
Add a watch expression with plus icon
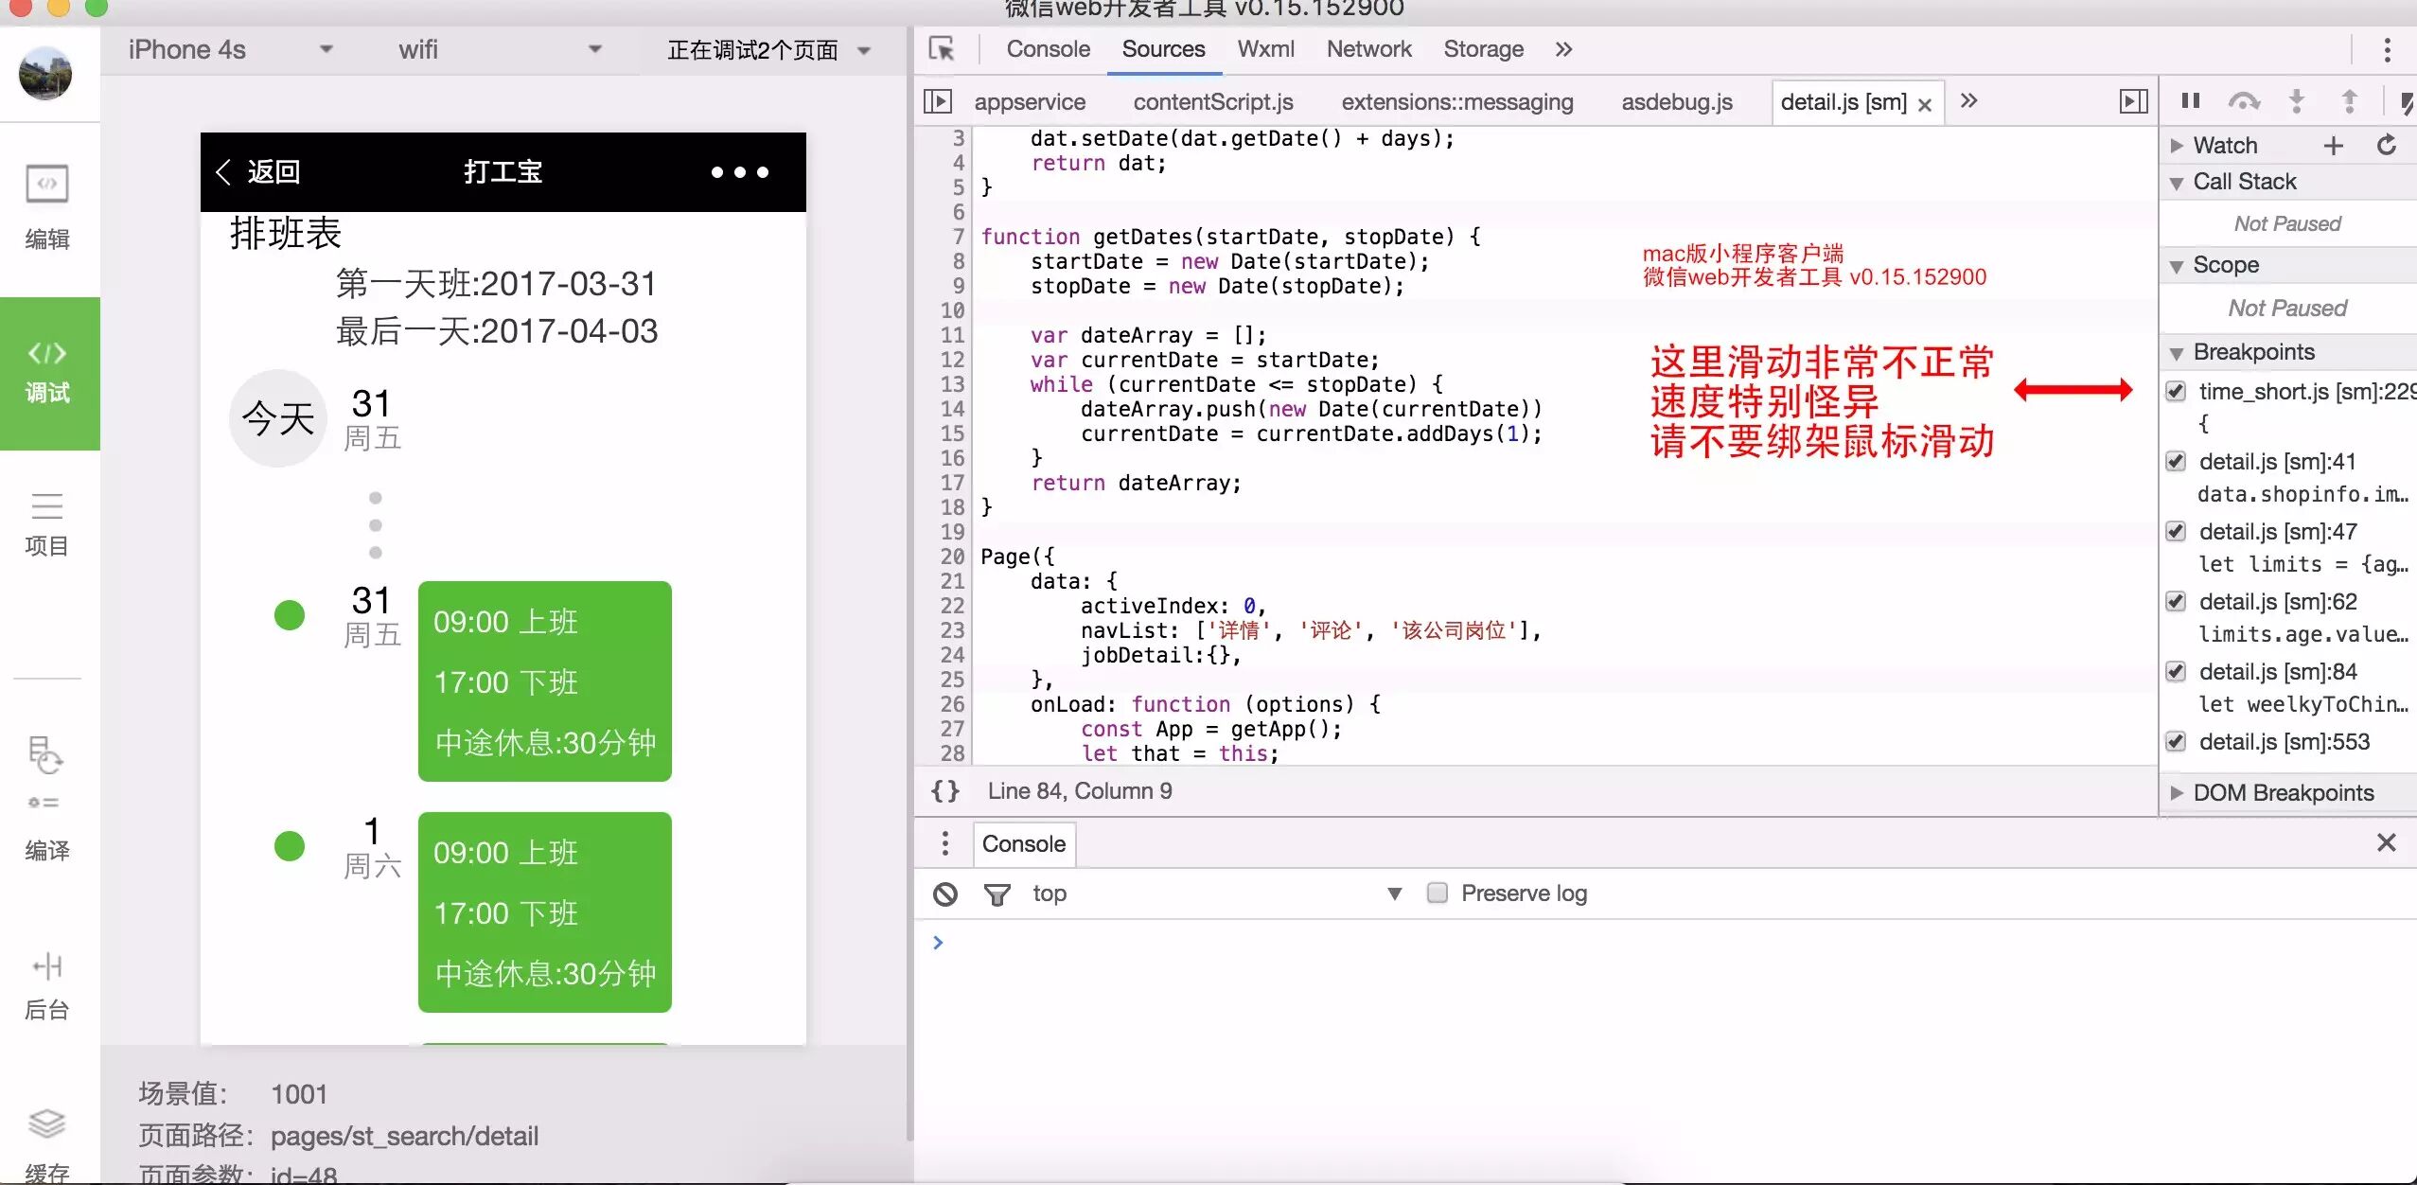(2334, 146)
